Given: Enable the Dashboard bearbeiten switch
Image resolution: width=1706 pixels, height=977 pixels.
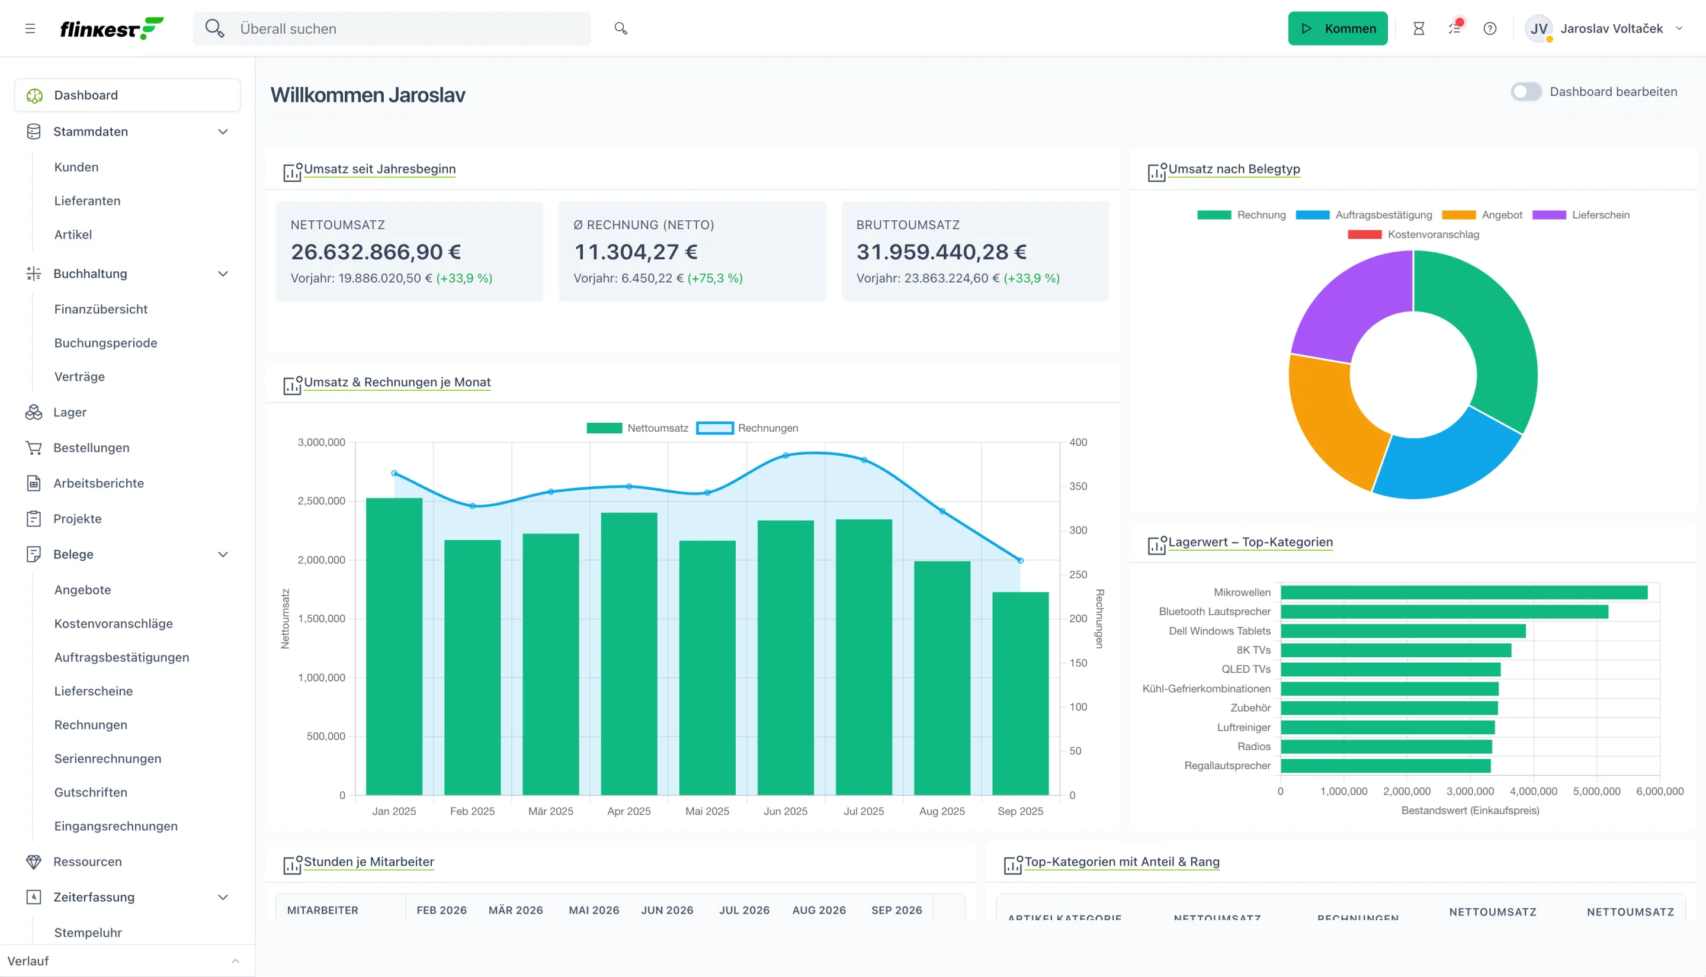Looking at the screenshot, I should point(1526,92).
